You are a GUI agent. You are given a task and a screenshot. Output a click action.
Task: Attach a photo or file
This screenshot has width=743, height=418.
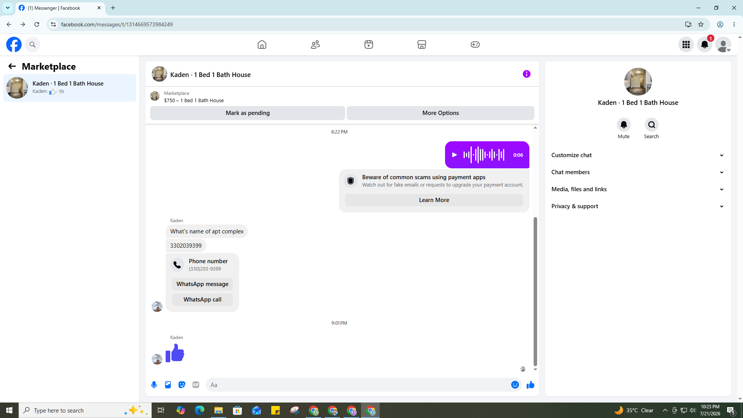pos(168,385)
